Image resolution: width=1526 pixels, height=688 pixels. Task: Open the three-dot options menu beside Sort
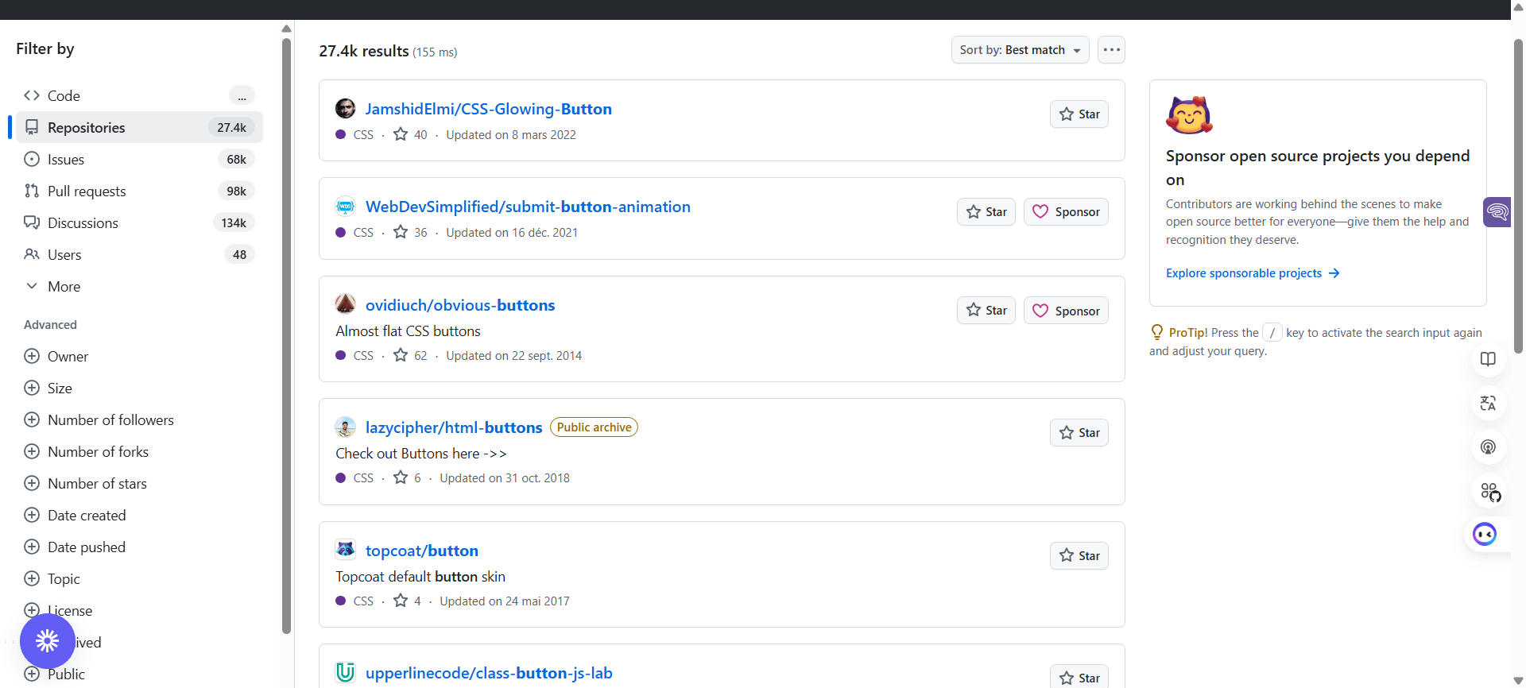coord(1111,49)
